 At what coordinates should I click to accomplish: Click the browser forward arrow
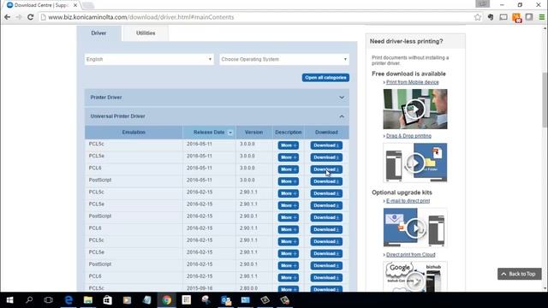[x=19, y=17]
